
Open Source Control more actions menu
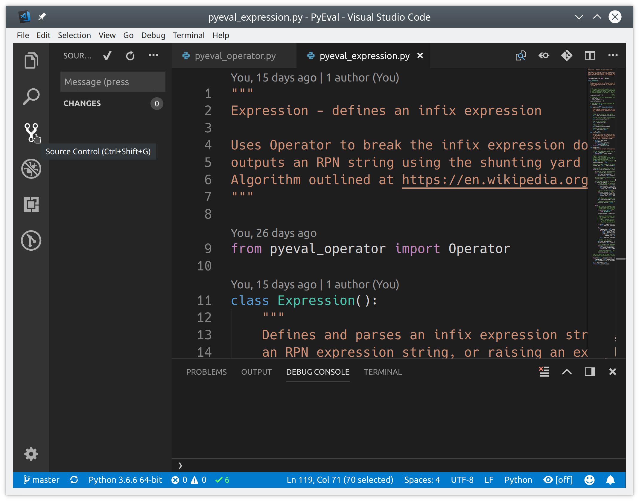coord(153,55)
